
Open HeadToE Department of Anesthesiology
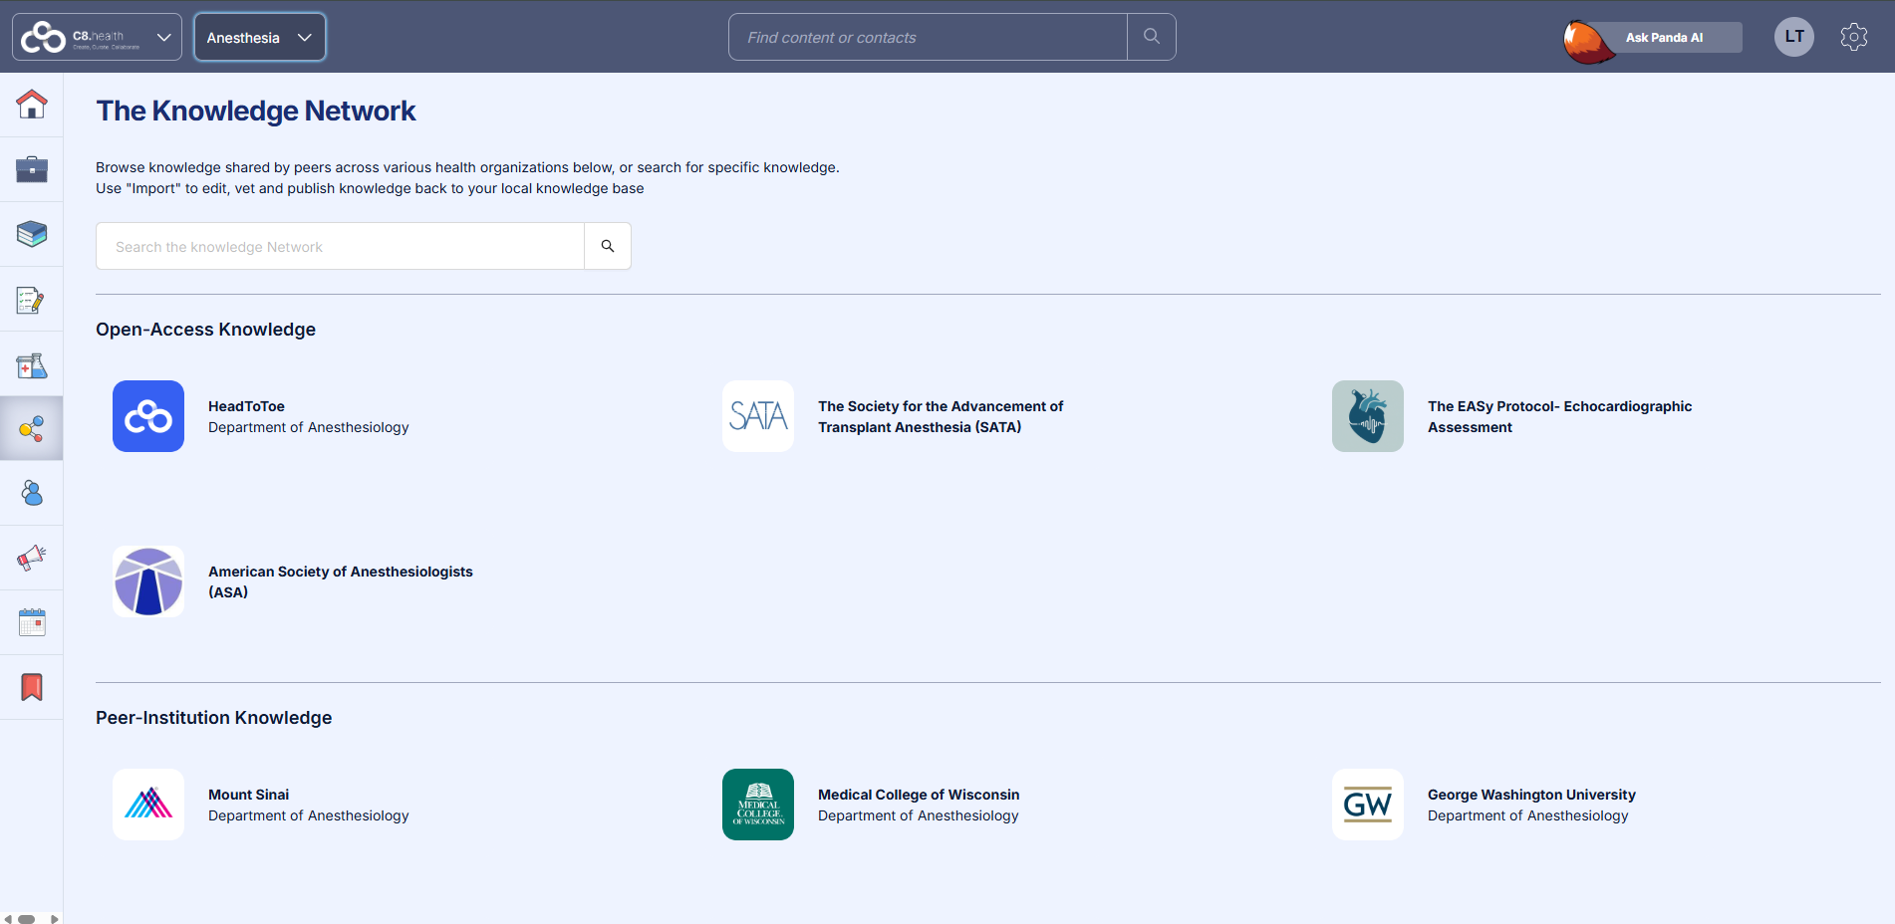pyautogui.click(x=308, y=416)
